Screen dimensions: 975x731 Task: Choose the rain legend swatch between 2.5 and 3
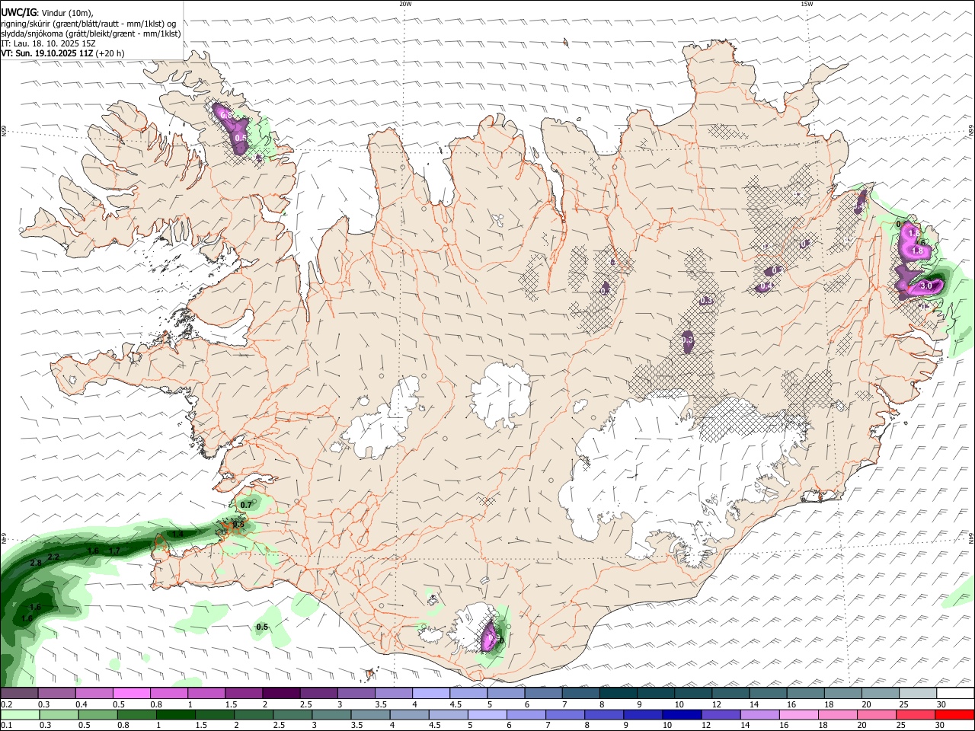point(292,714)
